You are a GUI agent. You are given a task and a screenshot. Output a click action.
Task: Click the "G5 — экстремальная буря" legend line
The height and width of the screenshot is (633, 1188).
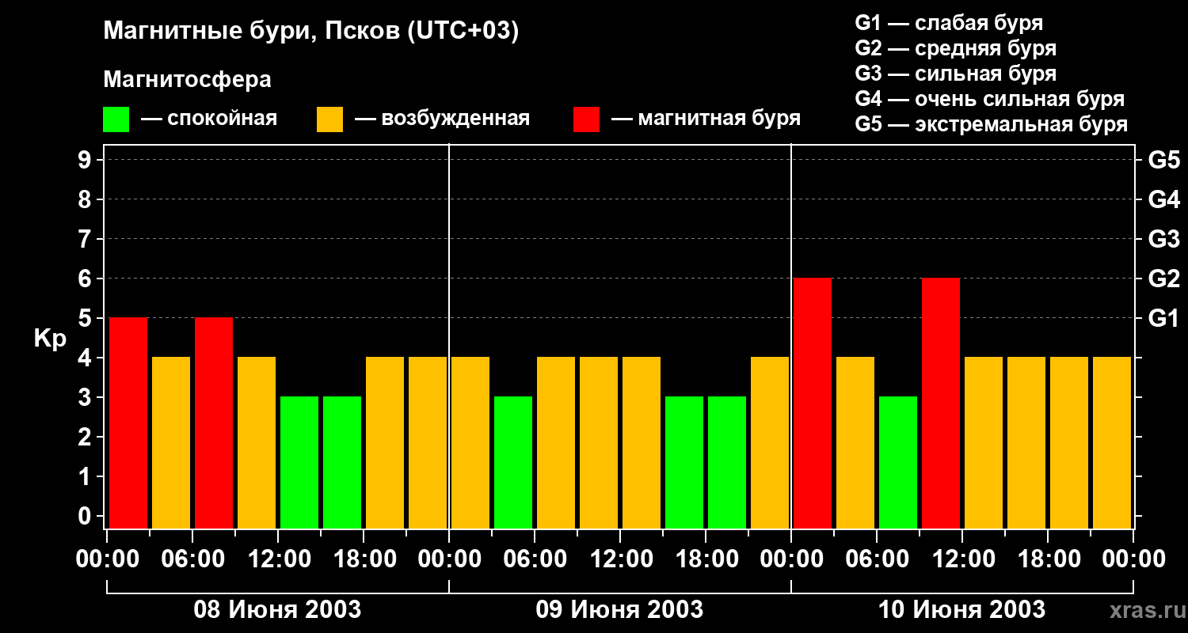(991, 125)
